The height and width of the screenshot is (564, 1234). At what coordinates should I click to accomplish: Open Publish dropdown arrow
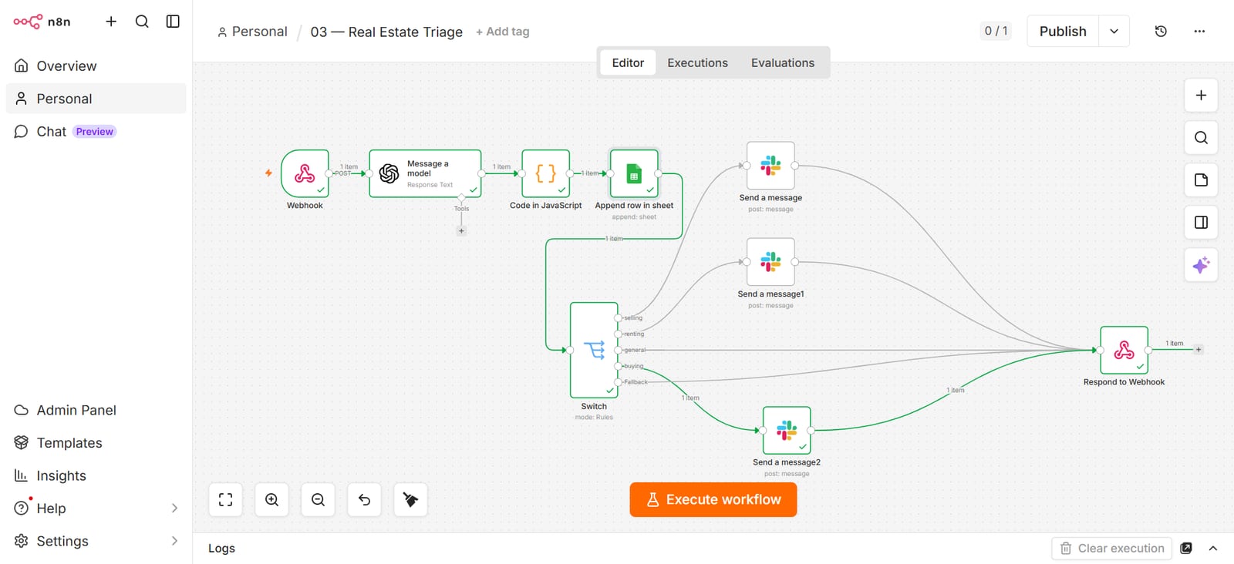coord(1114,32)
